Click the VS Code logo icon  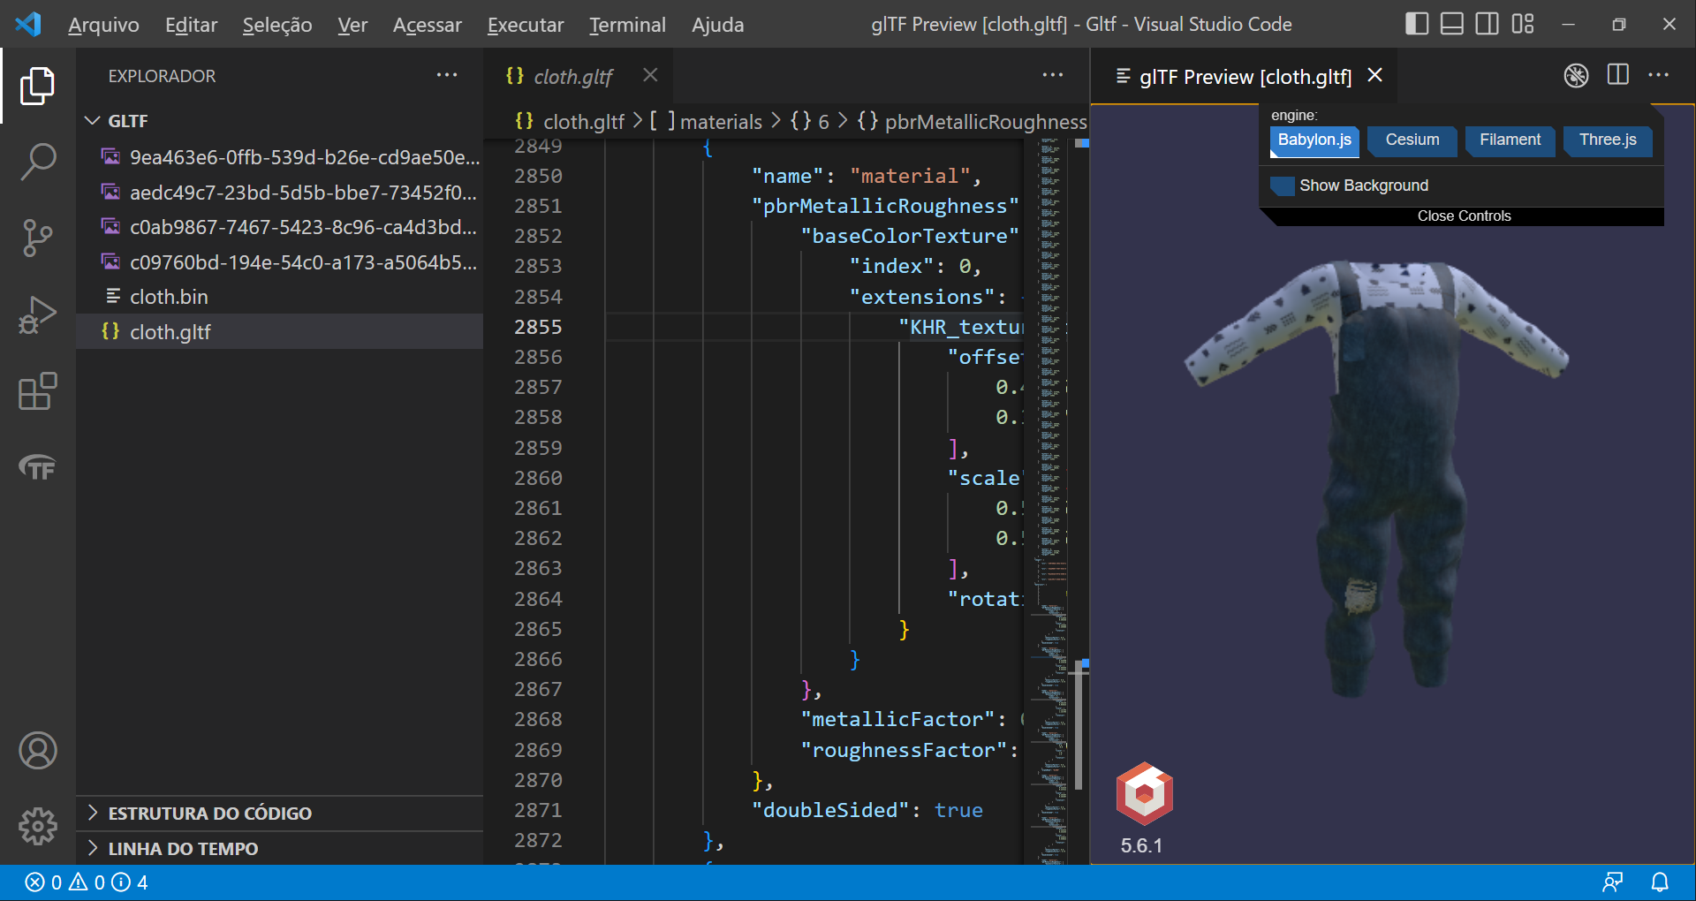(x=28, y=24)
